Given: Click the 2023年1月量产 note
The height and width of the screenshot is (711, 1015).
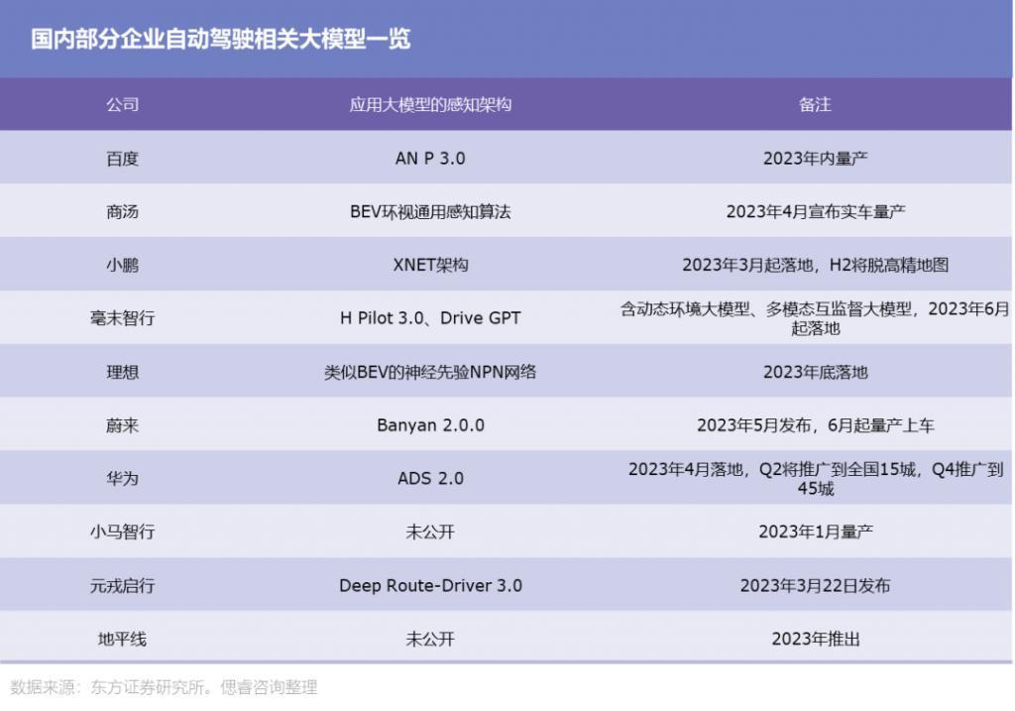Looking at the screenshot, I should click(815, 532).
